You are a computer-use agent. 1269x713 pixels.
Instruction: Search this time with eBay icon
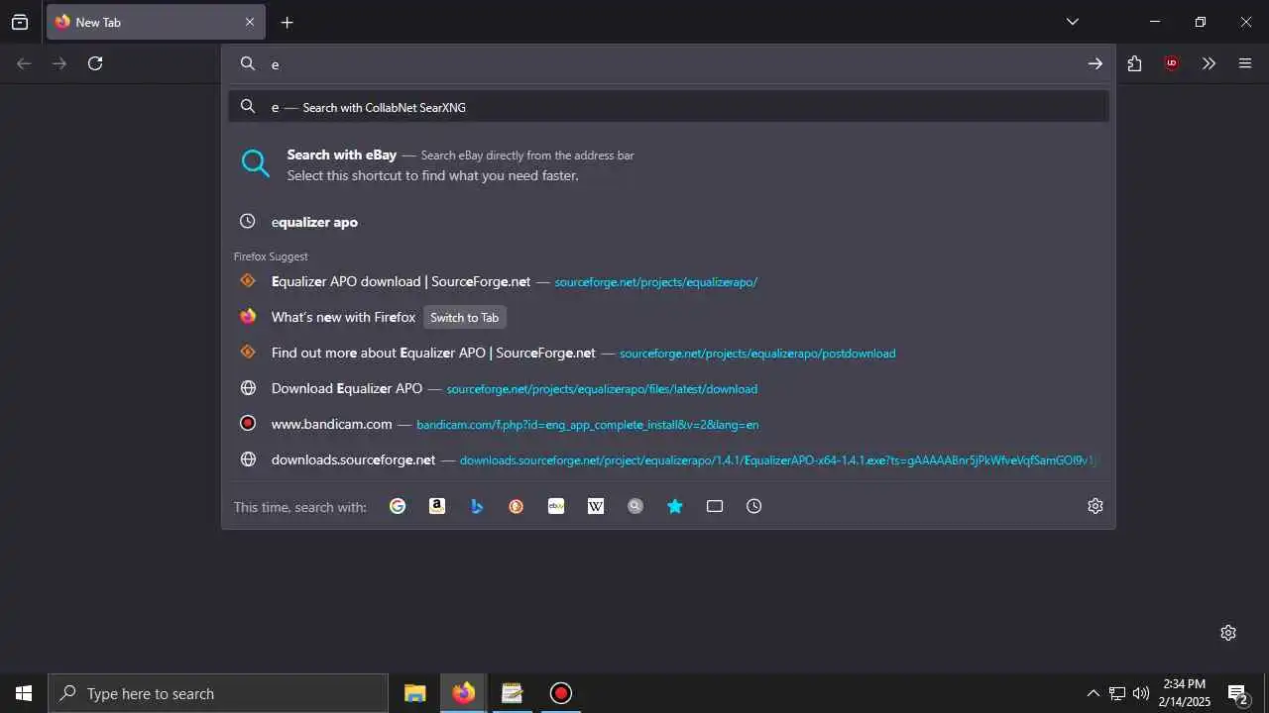click(x=556, y=506)
